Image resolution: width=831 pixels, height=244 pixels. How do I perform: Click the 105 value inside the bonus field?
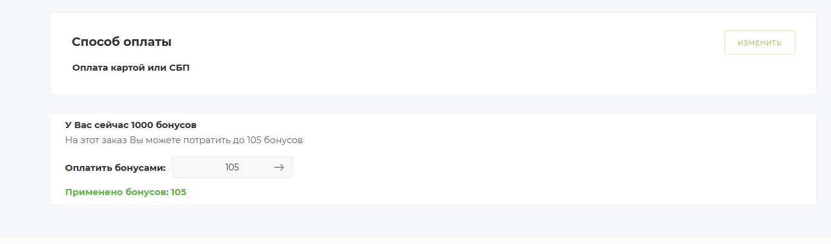click(x=232, y=167)
